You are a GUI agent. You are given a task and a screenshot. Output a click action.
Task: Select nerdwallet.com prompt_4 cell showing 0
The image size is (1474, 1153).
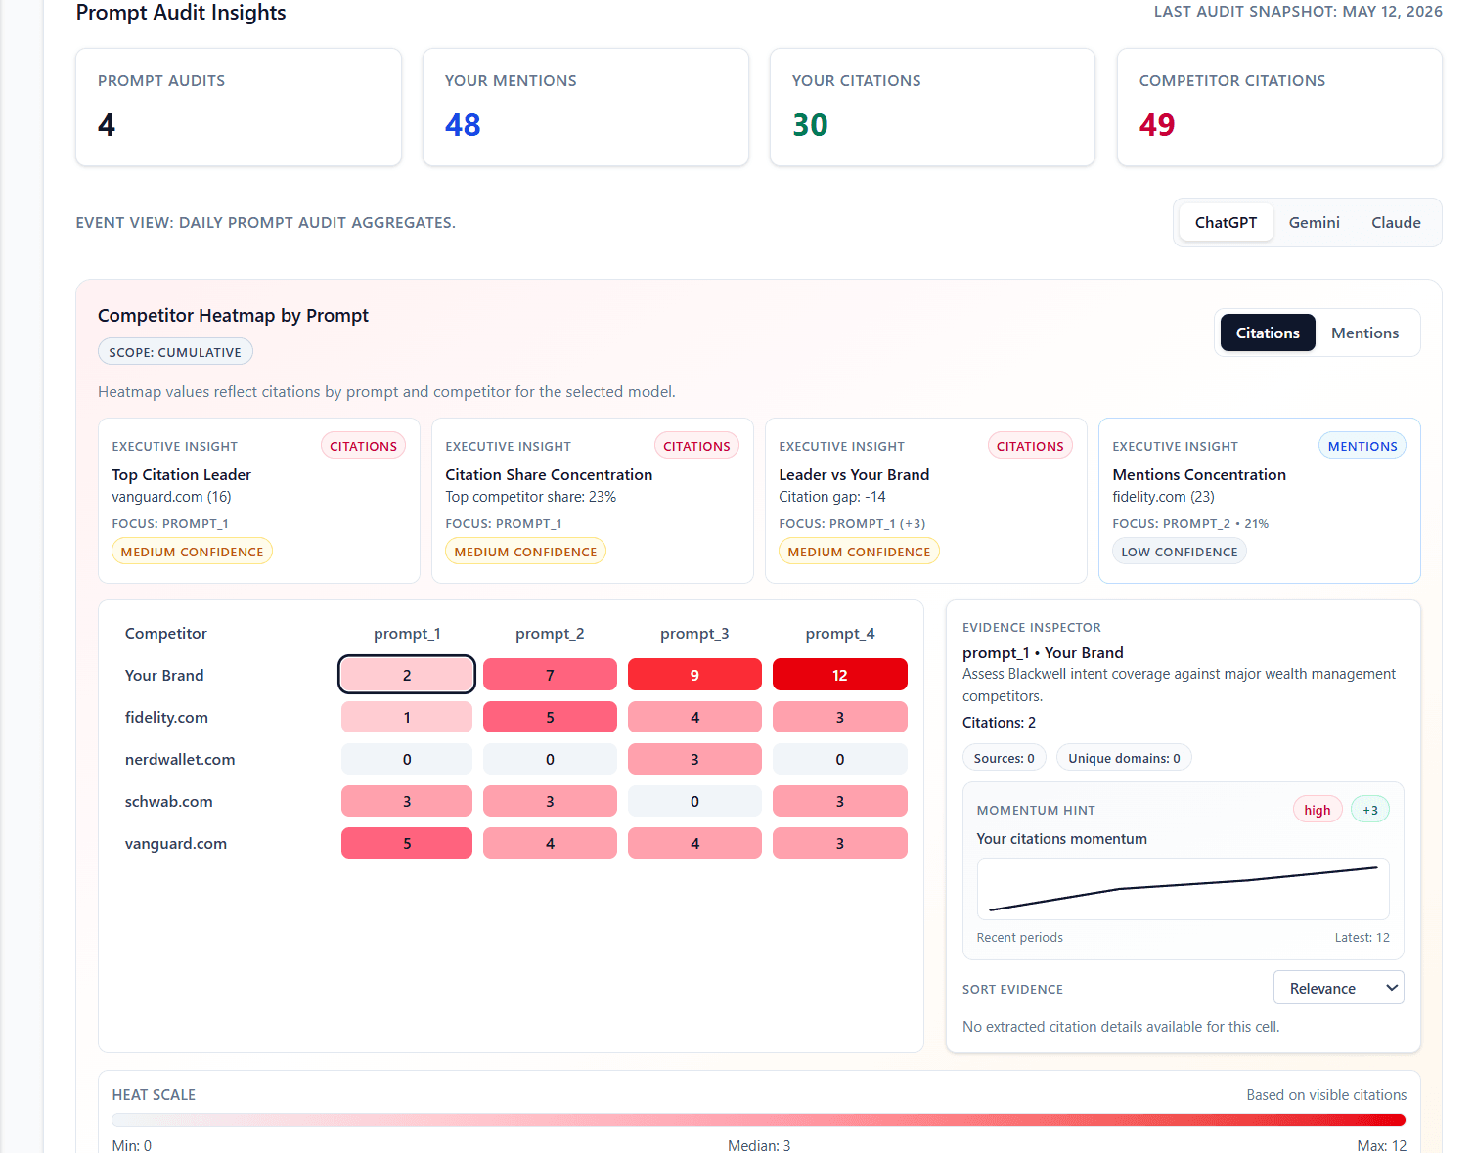coord(840,759)
